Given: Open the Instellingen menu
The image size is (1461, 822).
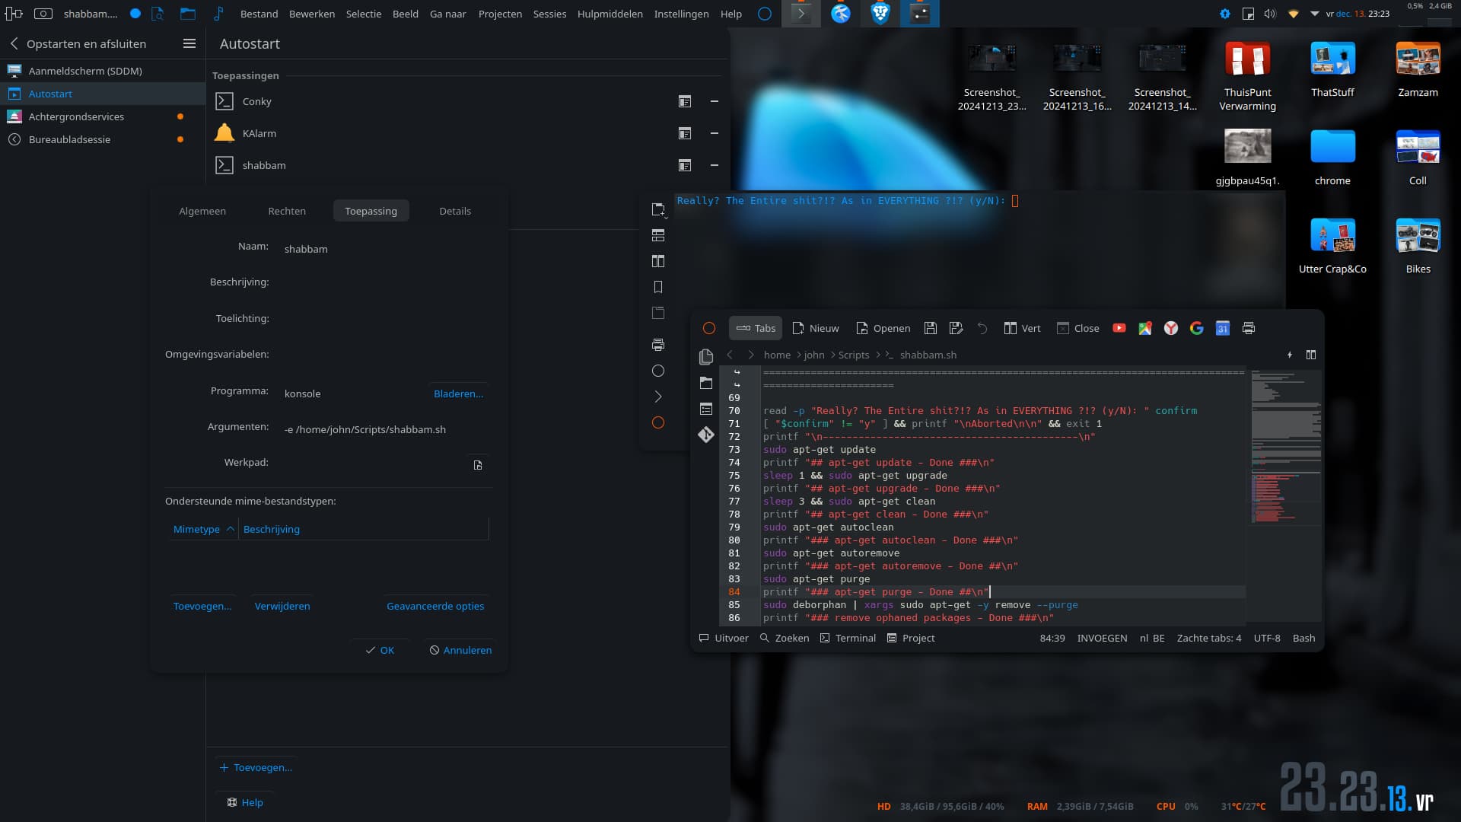Looking at the screenshot, I should [681, 14].
